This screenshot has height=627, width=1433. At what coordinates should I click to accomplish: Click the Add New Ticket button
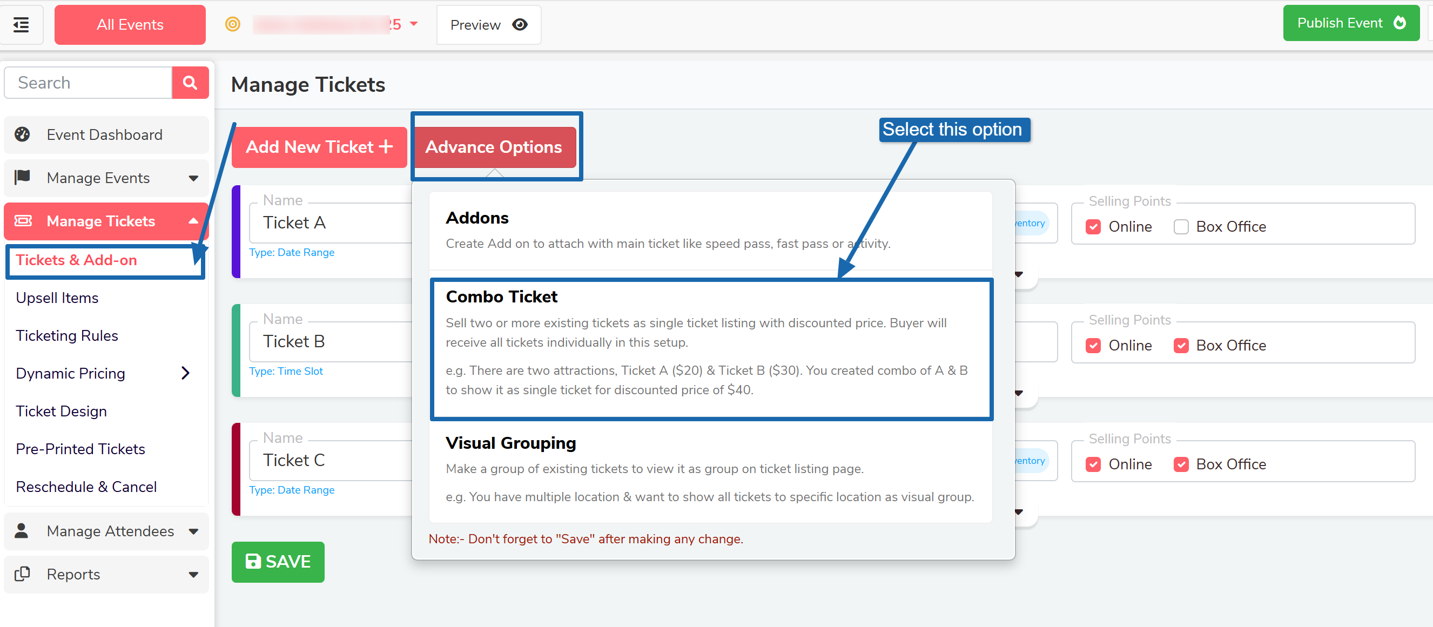tap(319, 147)
